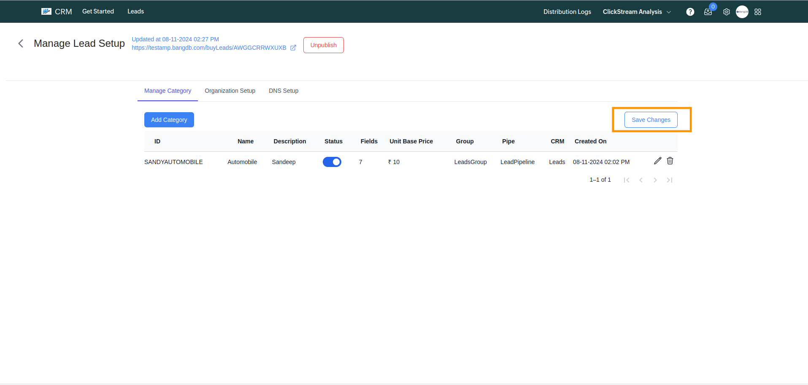Open Distribution Logs
The width and height of the screenshot is (808, 385).
coord(567,12)
